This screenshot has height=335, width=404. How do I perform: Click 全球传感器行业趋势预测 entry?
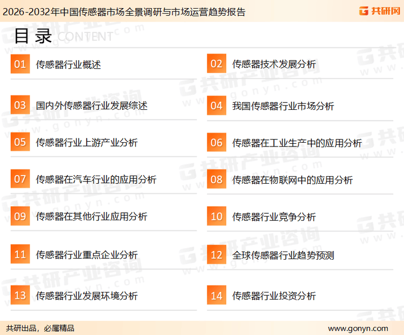(x=283, y=255)
